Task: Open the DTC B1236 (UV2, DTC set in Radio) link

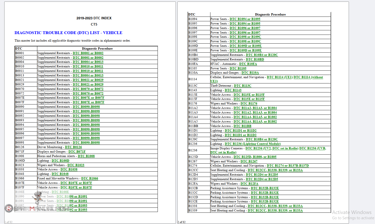Action: pos(272,148)
